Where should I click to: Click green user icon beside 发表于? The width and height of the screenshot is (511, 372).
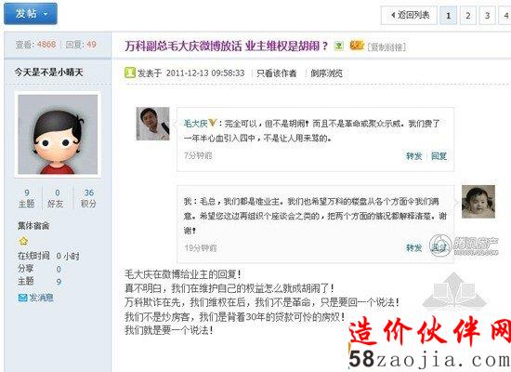(130, 73)
